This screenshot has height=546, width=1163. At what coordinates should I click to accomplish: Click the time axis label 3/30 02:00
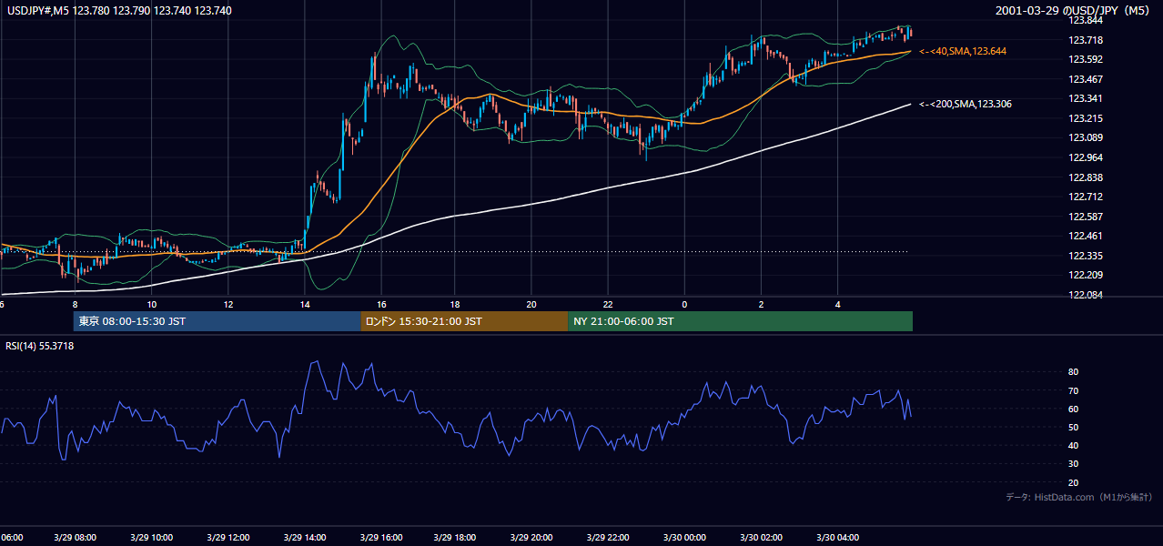pos(761,538)
